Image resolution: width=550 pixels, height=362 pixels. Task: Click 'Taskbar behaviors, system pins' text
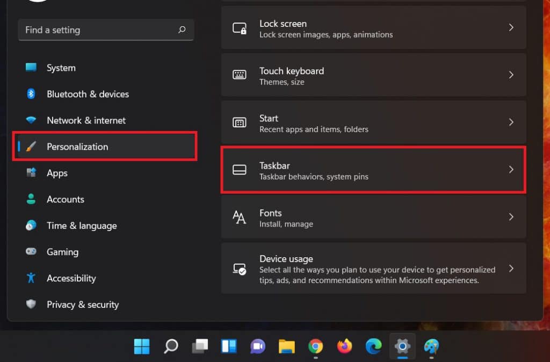(314, 177)
